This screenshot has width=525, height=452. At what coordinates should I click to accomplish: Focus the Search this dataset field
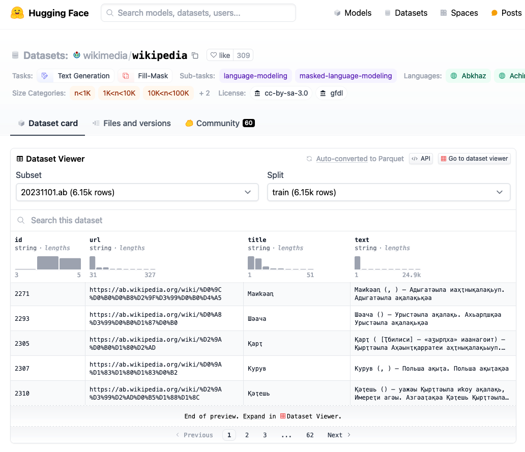tap(263, 221)
